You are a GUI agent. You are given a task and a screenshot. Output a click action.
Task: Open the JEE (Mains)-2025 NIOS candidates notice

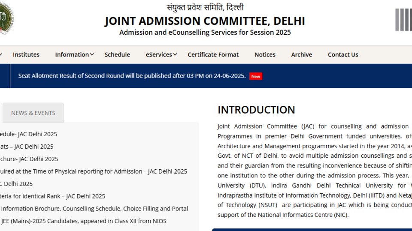(x=84, y=221)
